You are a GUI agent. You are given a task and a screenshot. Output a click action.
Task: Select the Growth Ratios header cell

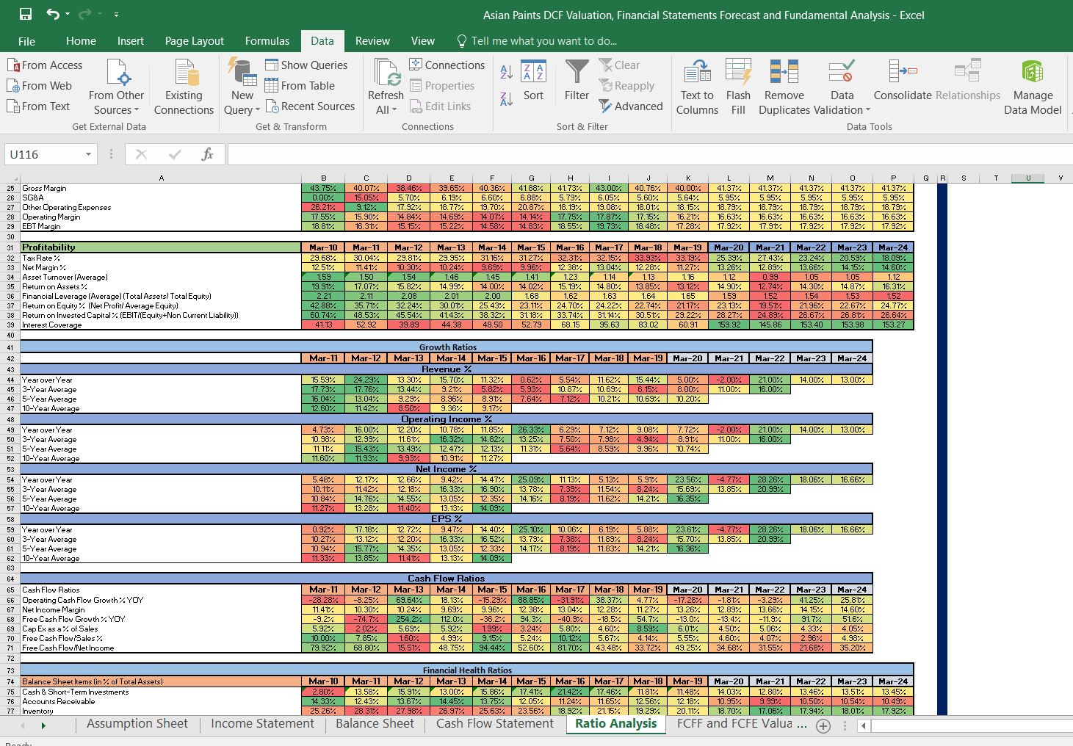447,347
